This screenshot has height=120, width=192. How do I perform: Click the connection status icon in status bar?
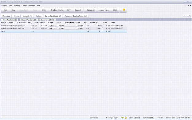click(x=122, y=118)
